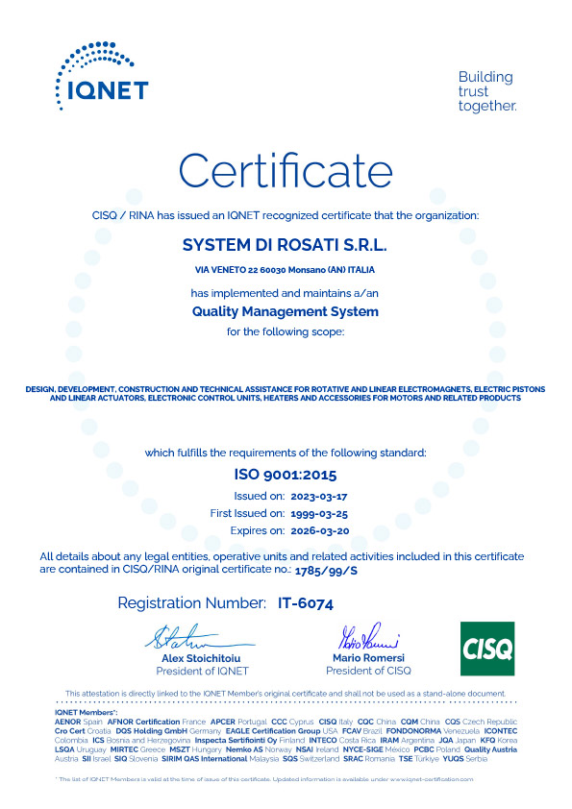The height and width of the screenshot is (809, 572).
Task: Select the standard 'ISO 9001:2015'
Action: coord(286,475)
